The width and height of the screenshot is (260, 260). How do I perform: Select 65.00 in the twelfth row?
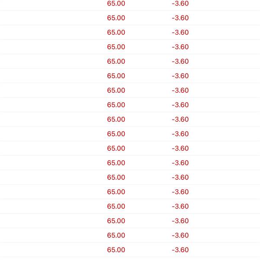click(116, 163)
